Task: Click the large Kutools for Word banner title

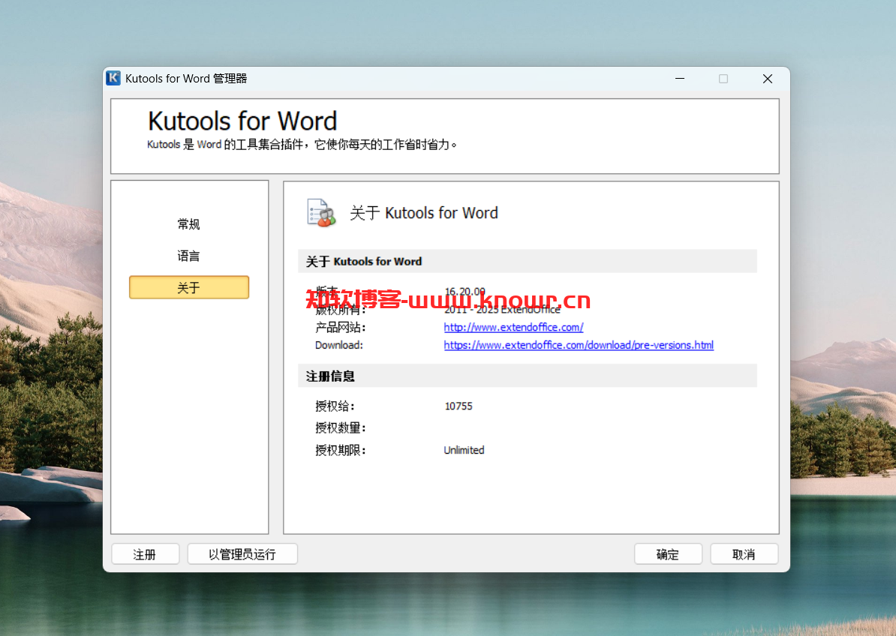Action: [x=242, y=121]
